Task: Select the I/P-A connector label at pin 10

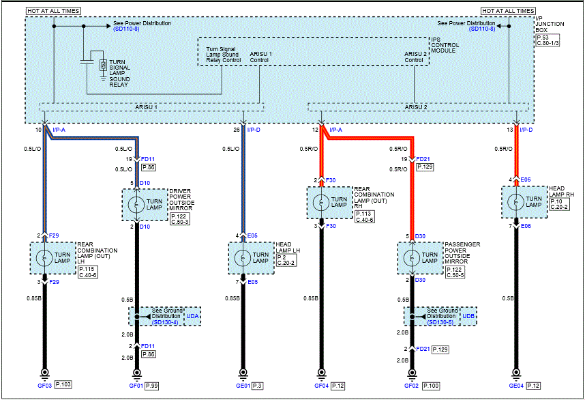Action: 59,130
